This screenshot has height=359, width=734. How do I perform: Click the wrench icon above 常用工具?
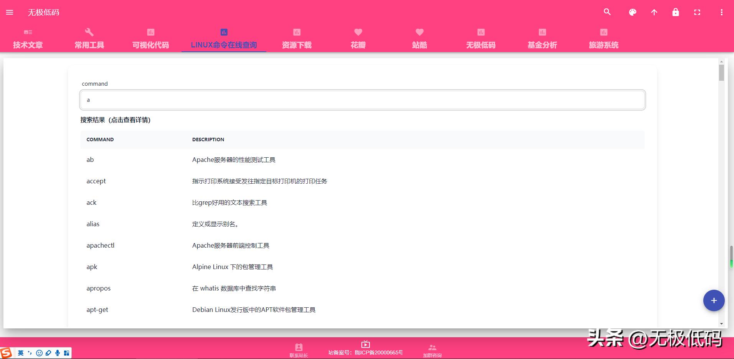tap(89, 32)
